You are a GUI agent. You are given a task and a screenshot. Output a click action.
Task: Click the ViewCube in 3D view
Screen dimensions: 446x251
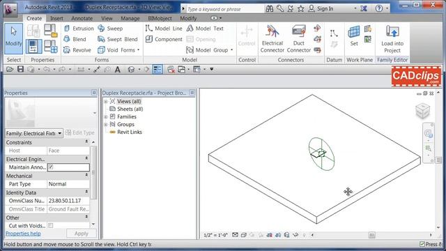pyautogui.click(x=422, y=111)
